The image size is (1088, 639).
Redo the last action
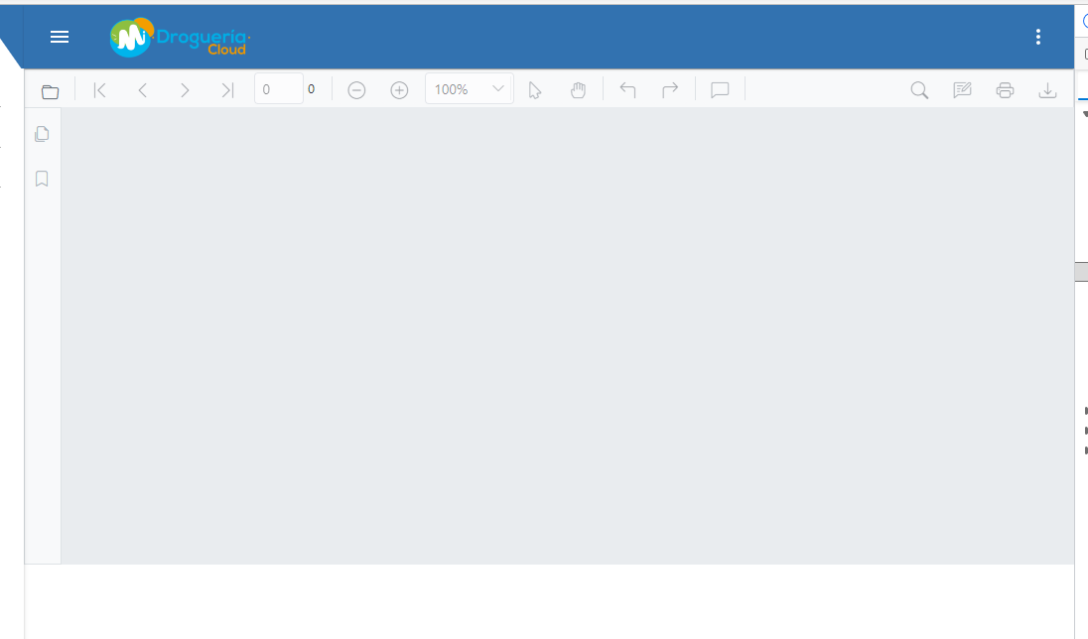point(669,89)
